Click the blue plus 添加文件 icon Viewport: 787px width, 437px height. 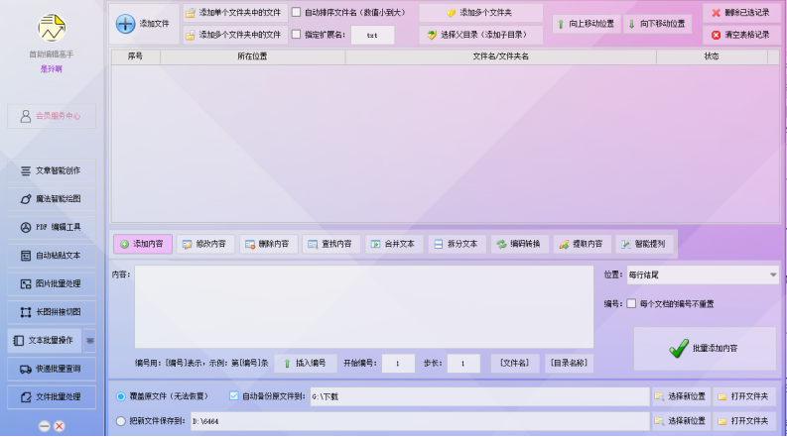coord(125,24)
